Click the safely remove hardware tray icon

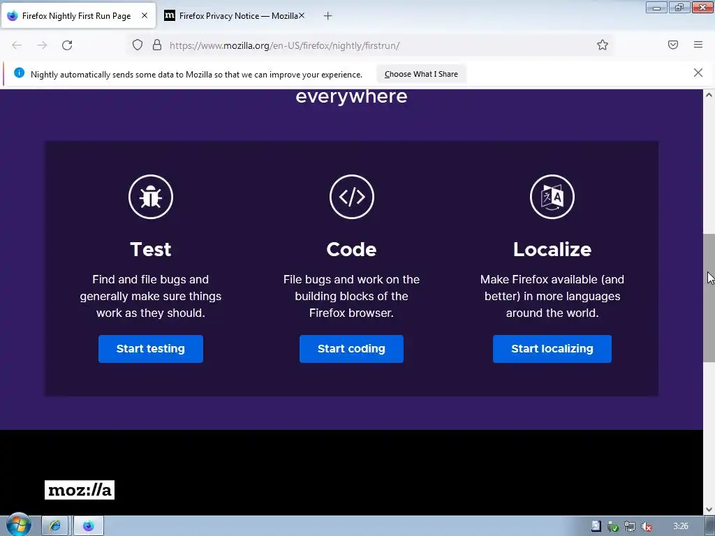click(613, 527)
